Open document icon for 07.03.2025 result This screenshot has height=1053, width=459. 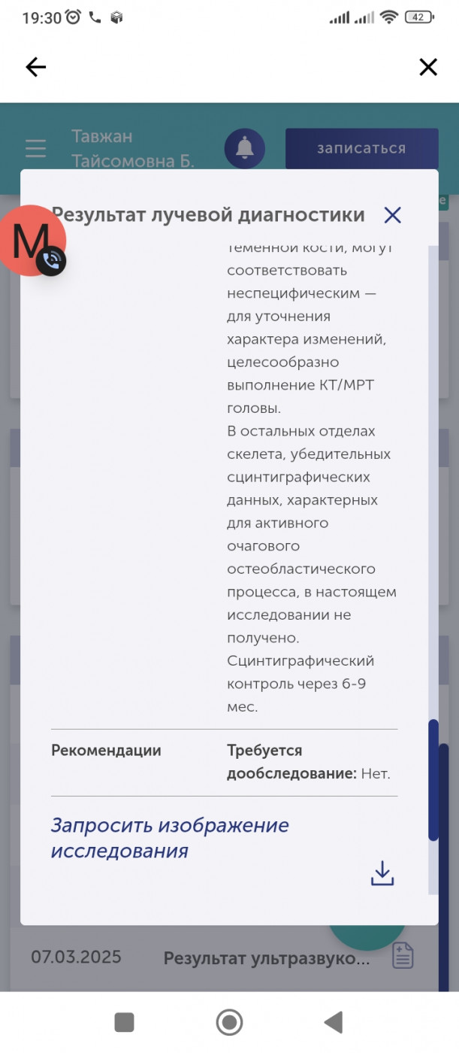(x=403, y=957)
